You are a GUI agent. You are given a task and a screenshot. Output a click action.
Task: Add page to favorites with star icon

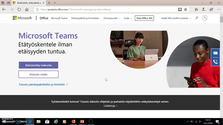(186, 9)
